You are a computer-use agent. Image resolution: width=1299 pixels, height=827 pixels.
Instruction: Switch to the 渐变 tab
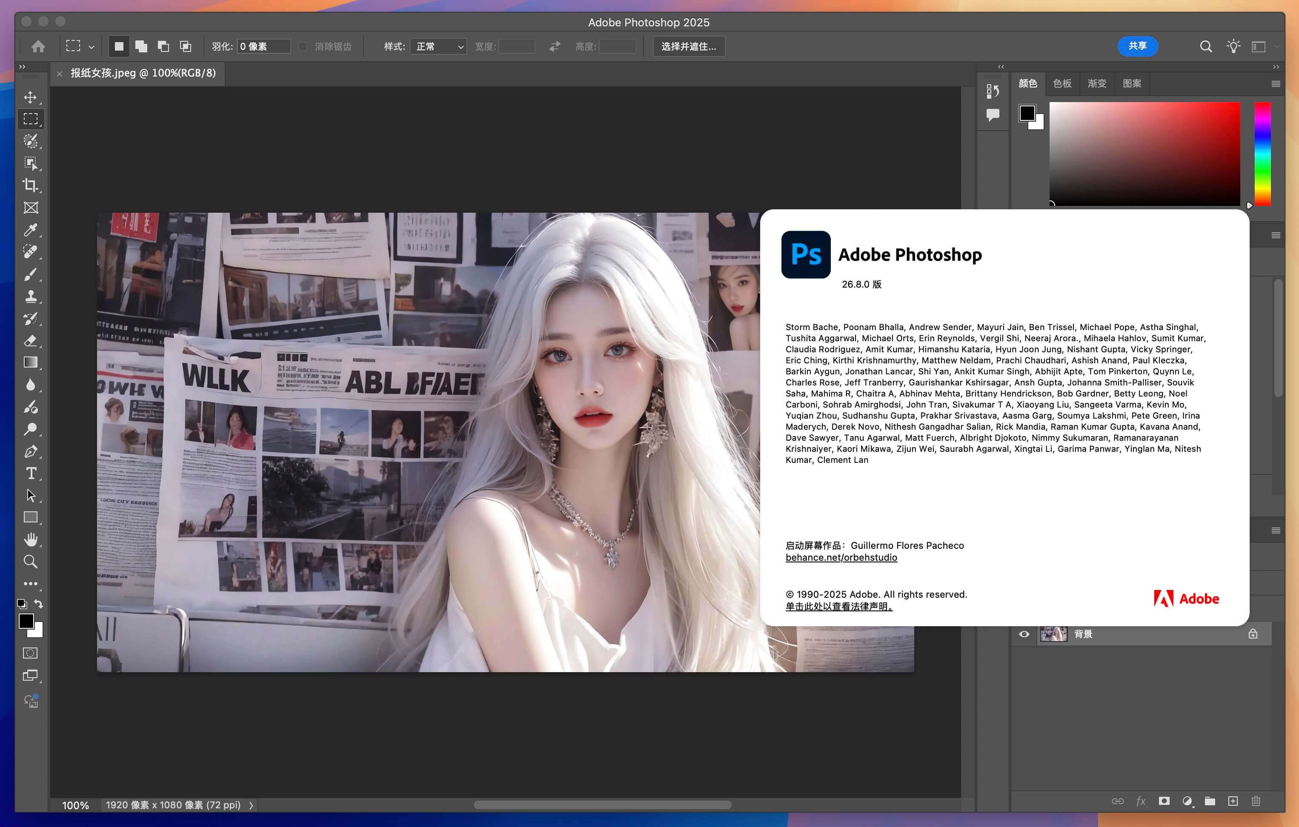(x=1097, y=83)
